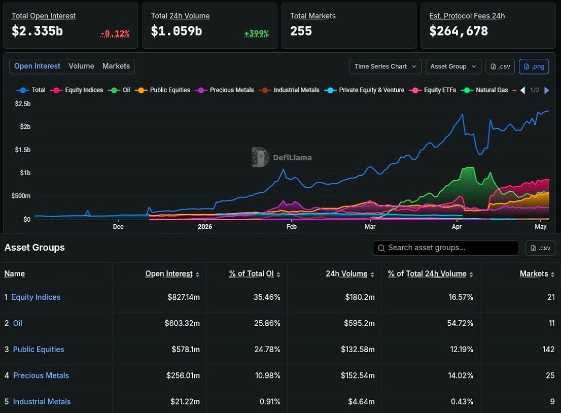Click the $132.58m volume cell

pos(358,349)
